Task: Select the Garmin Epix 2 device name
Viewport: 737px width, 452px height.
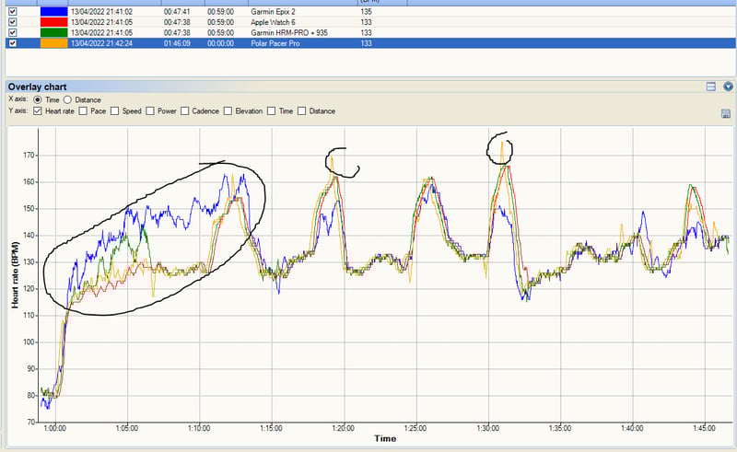Action: (273, 11)
